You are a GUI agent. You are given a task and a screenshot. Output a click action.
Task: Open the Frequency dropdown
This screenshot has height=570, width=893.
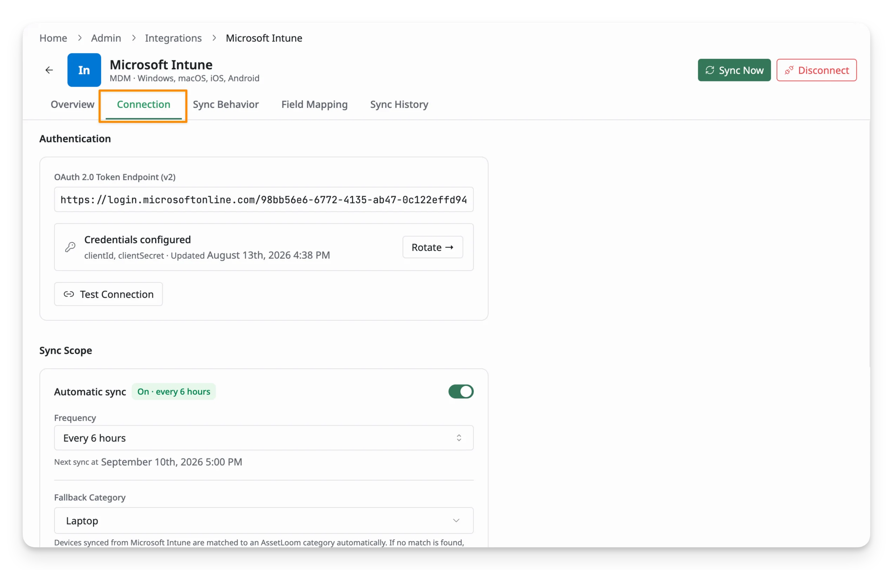(x=264, y=438)
